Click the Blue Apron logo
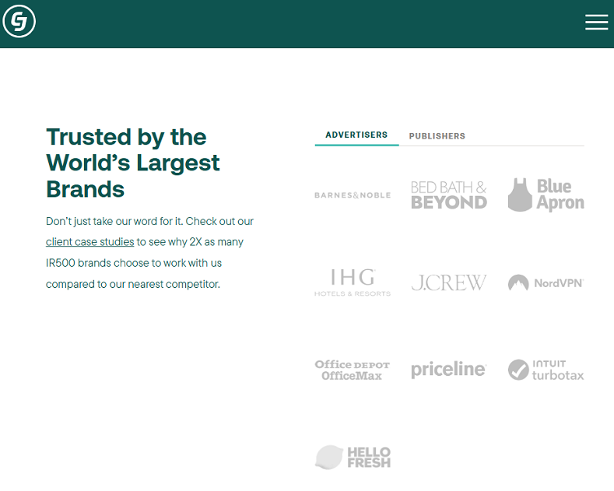The height and width of the screenshot is (491, 614). (x=546, y=195)
